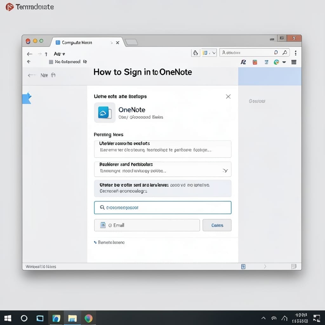This screenshot has width=325, height=325.
Task: Click the icon inside the Email field
Action: point(103,225)
